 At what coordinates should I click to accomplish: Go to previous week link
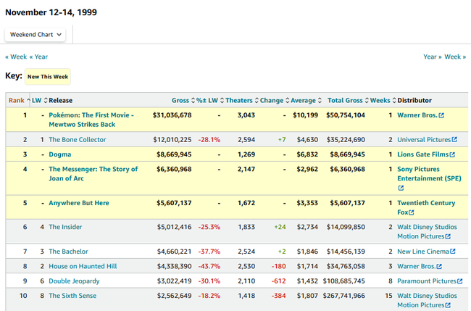tap(16, 57)
